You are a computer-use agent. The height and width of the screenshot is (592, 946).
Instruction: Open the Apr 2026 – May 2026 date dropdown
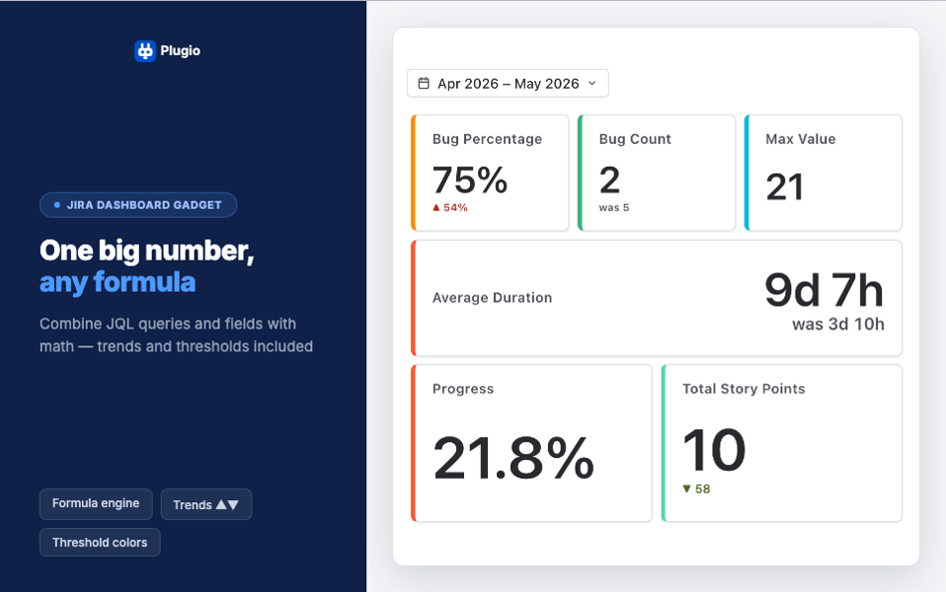[x=508, y=83]
